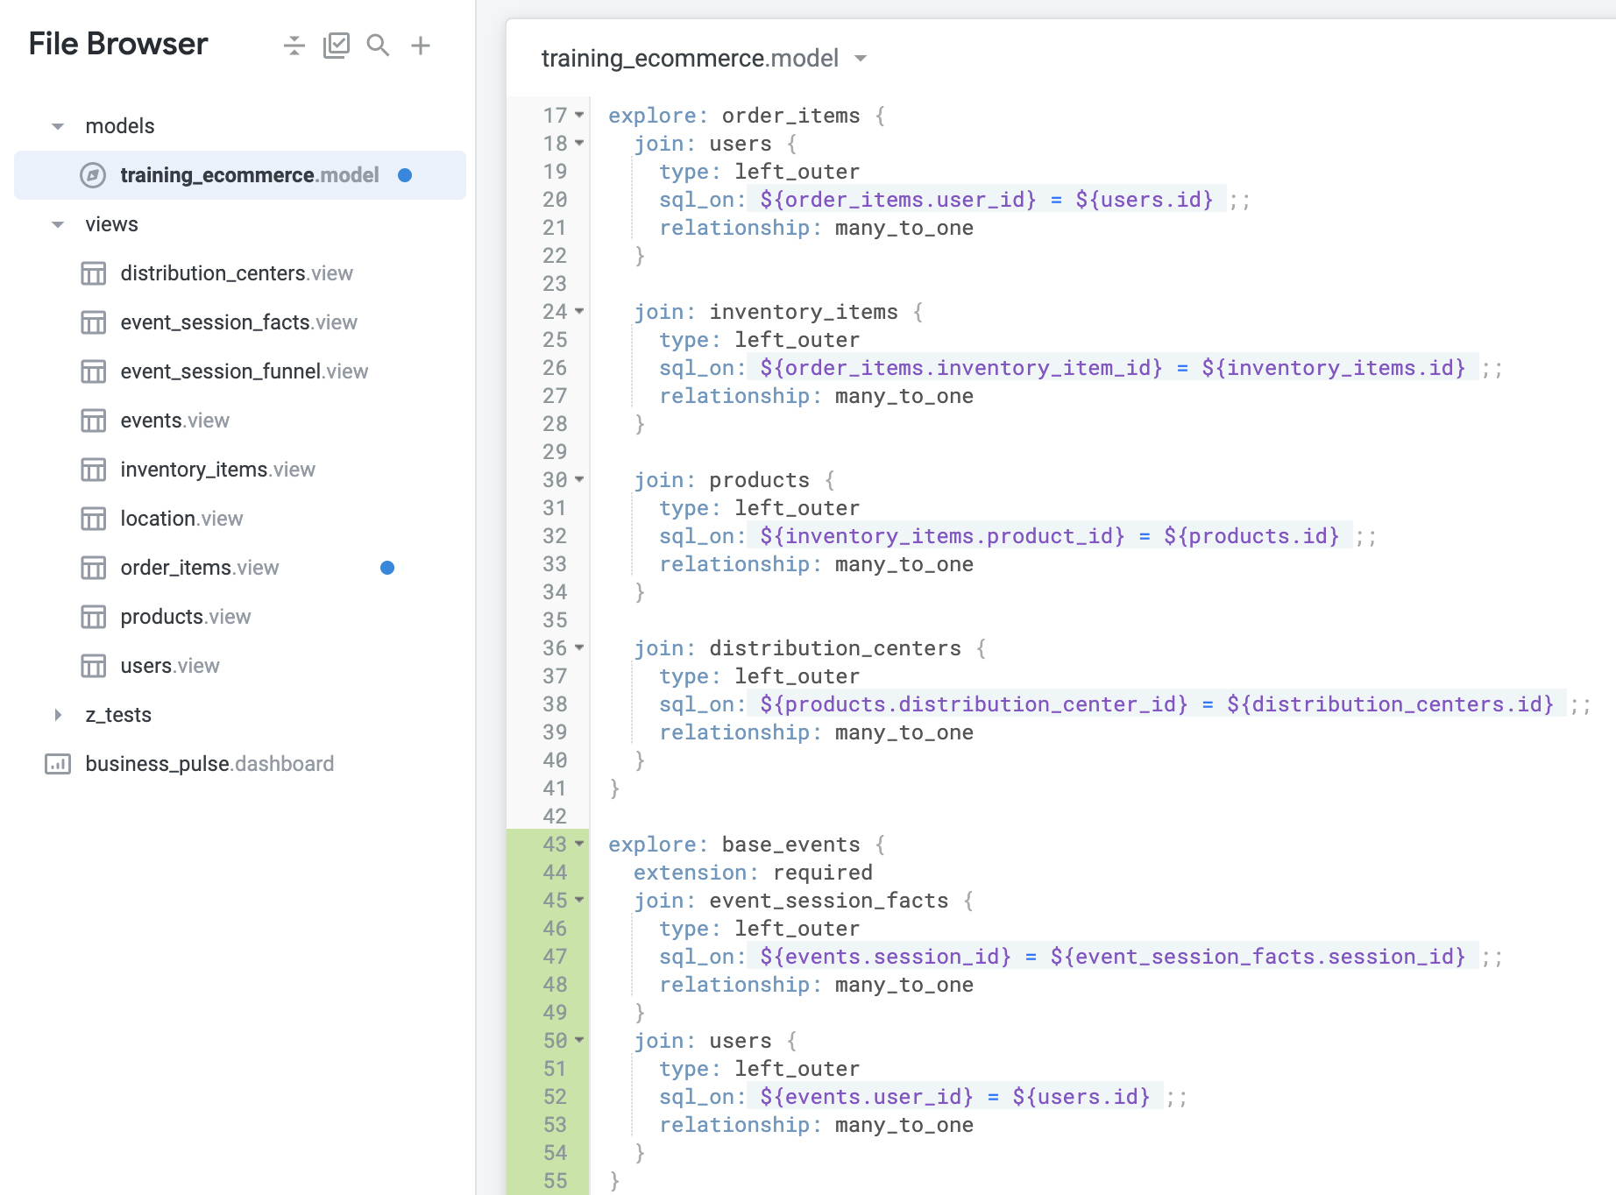Collapse the models folder

click(57, 125)
